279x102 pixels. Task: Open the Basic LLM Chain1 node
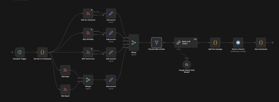point(186,43)
